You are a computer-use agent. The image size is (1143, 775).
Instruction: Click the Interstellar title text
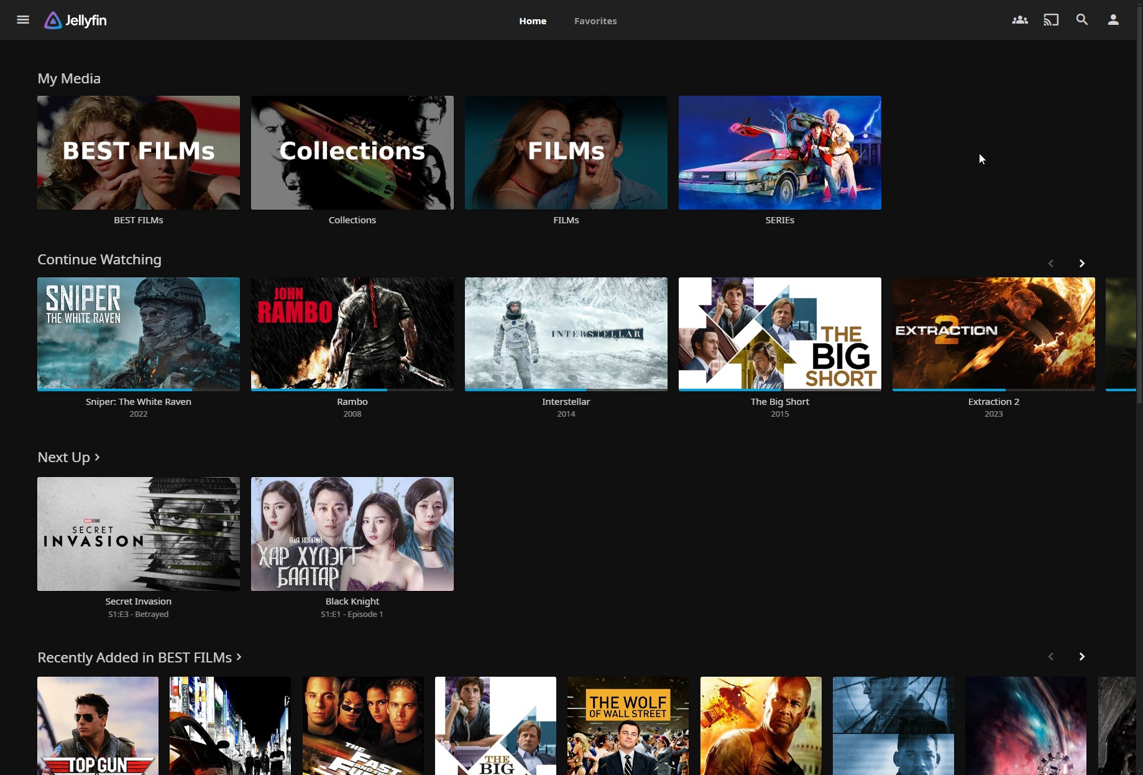[x=566, y=402]
